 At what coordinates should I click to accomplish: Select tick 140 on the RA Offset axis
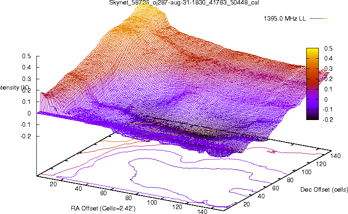[202, 211]
